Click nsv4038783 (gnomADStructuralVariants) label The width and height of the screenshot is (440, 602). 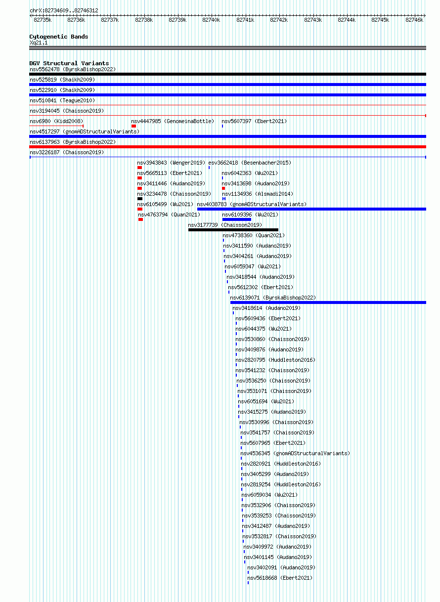(x=252, y=204)
